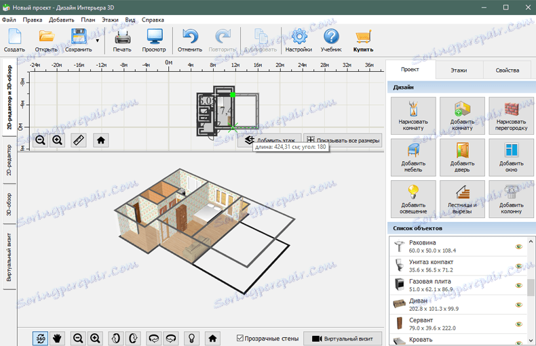
Task: Select the hand pan tool in 3D toolbar
Action: [58, 338]
